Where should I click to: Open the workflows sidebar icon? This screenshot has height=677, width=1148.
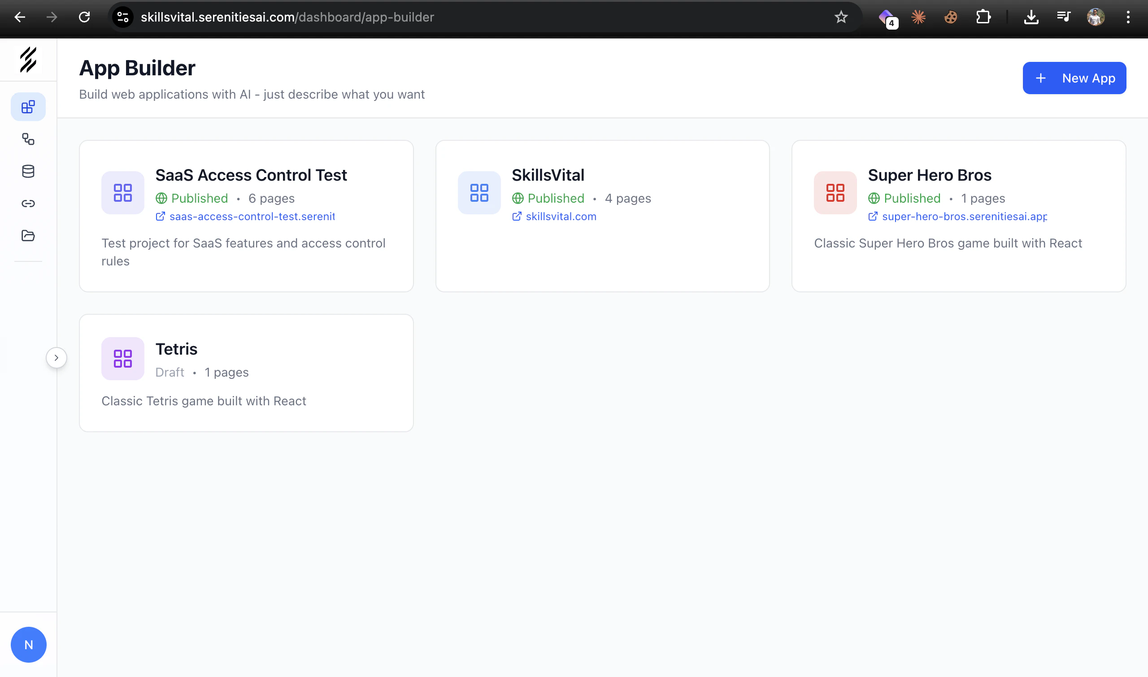pyautogui.click(x=28, y=139)
